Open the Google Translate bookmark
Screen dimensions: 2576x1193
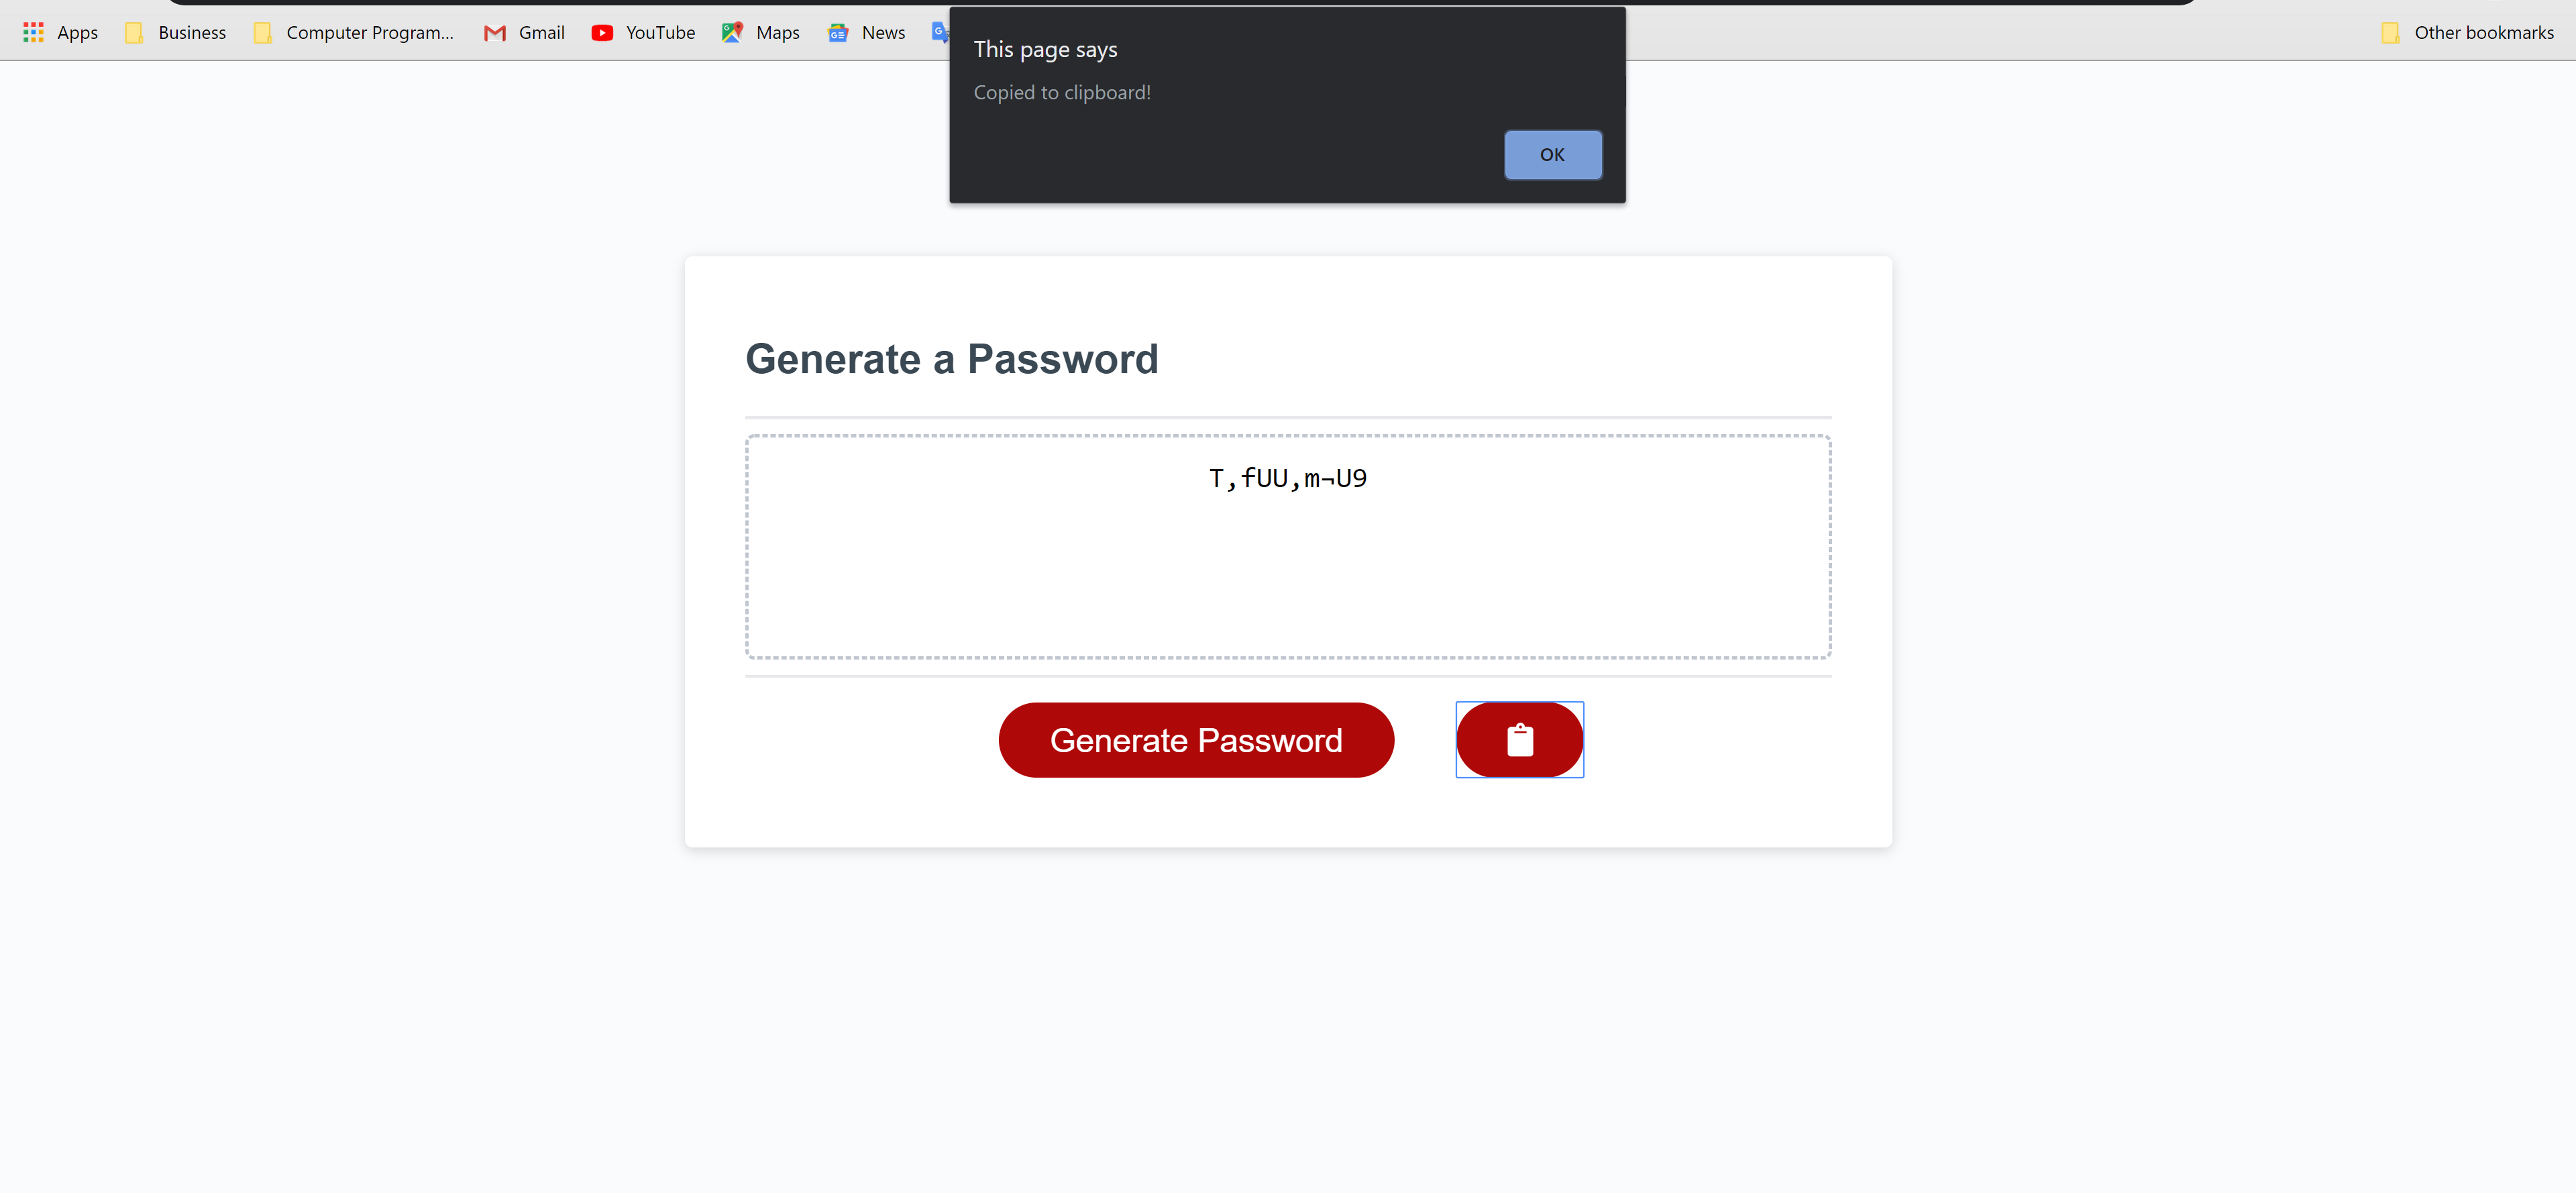pyautogui.click(x=940, y=32)
